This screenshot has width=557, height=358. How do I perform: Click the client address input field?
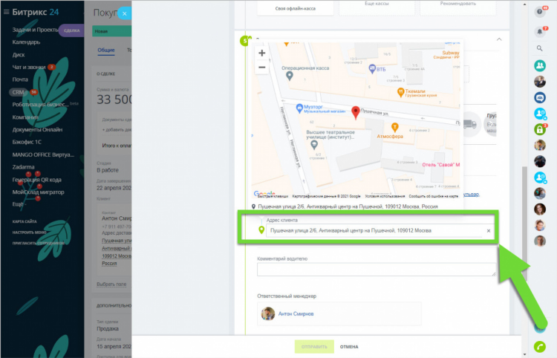(x=375, y=231)
